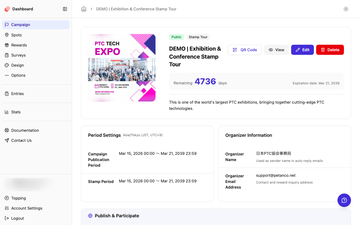
Task: Click the 4736 remaining days number
Action: (205, 81)
